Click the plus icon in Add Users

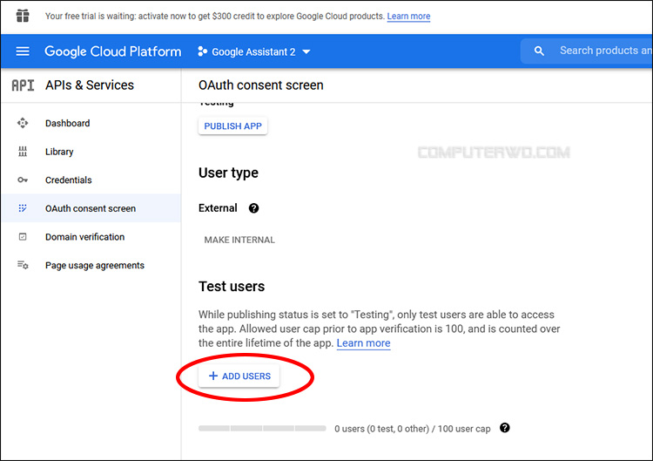pos(213,376)
